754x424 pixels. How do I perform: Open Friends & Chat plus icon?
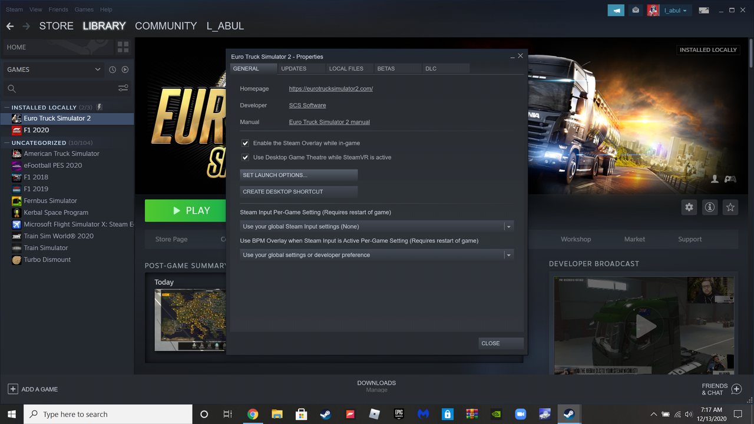tap(736, 389)
